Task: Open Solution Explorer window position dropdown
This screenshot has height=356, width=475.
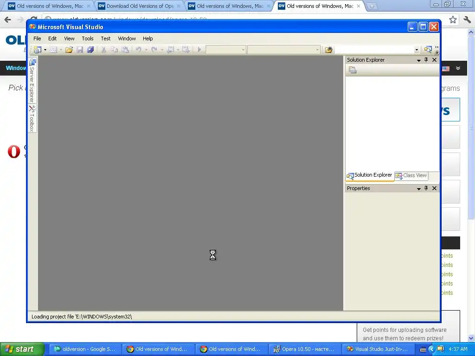Action: coord(419,60)
